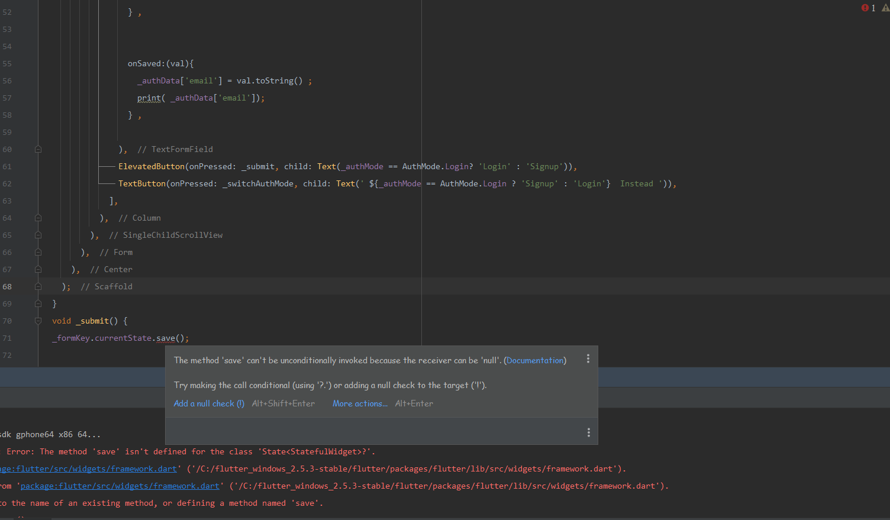Image resolution: width=890 pixels, height=520 pixels.
Task: Click line number 68 in the gutter
Action: 7,286
